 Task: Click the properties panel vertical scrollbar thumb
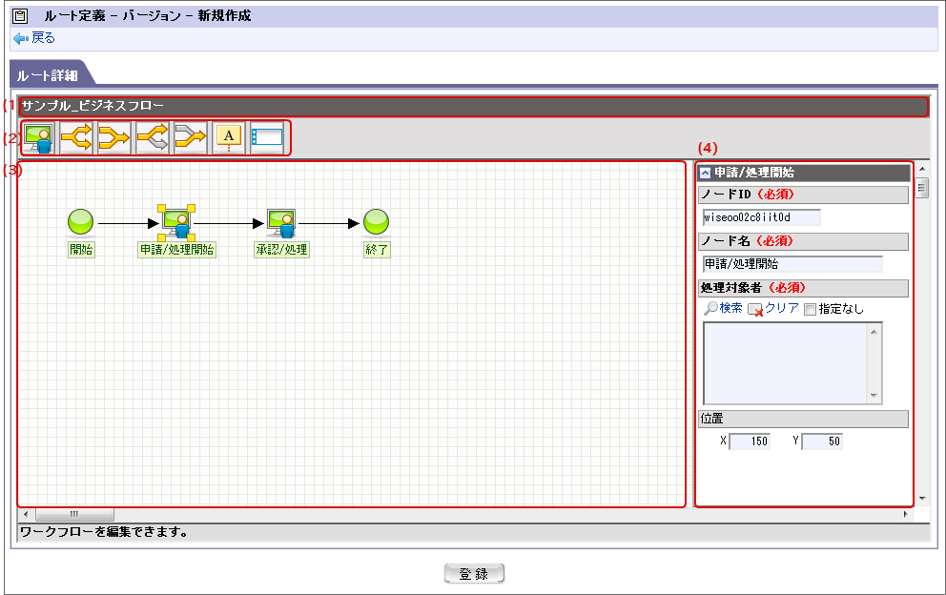tap(922, 188)
